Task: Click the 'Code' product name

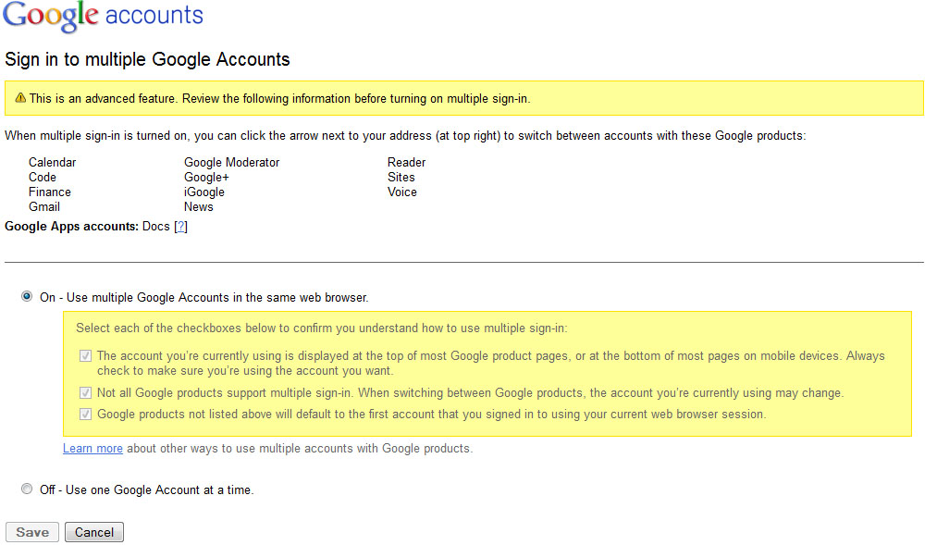Action: (x=43, y=178)
